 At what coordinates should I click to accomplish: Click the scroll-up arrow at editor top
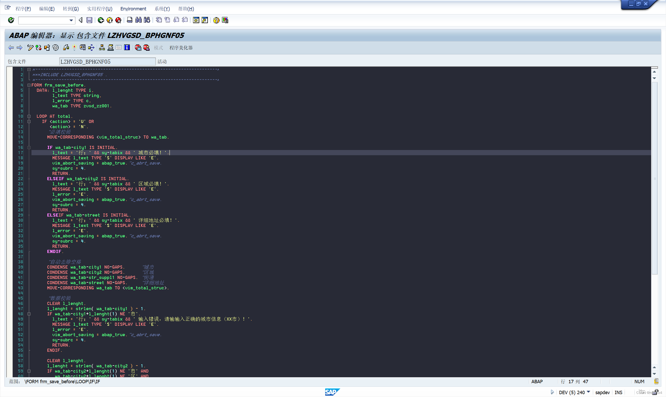pos(654,72)
